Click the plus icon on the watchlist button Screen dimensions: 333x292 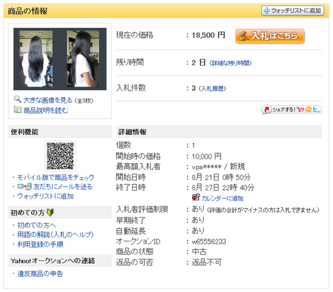coord(266,11)
